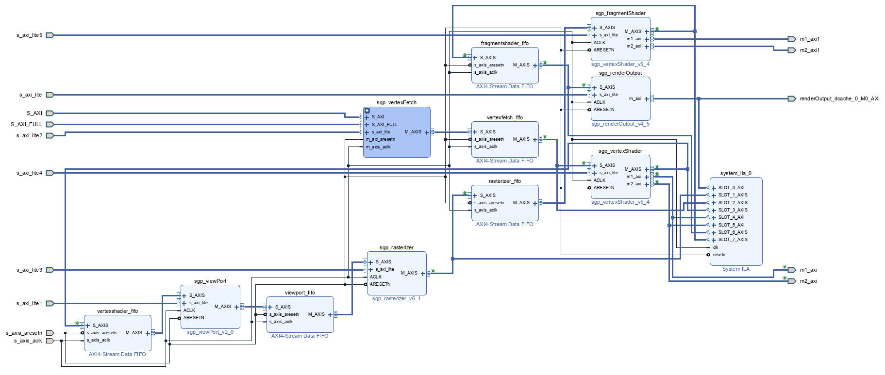Select the s_axi_lite external port symbol

pos(50,95)
